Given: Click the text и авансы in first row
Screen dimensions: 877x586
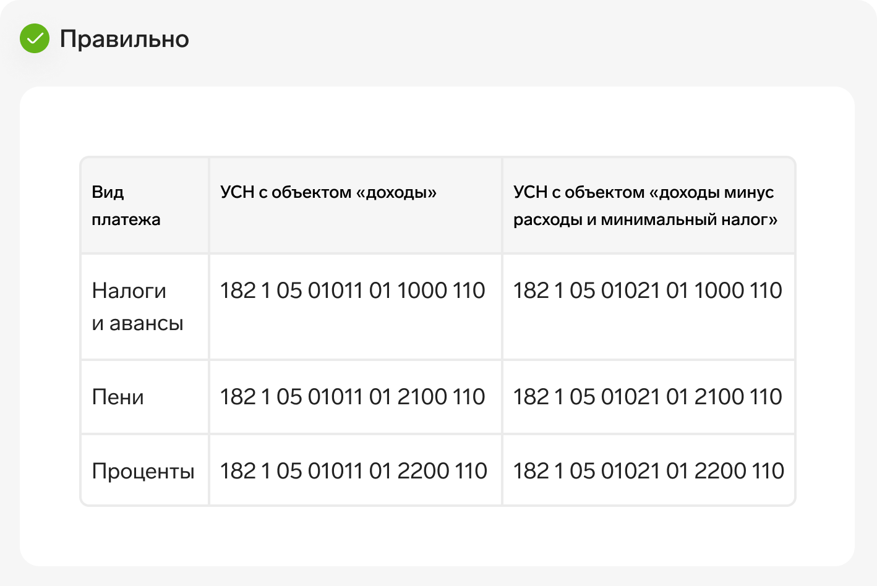Looking at the screenshot, I should coord(137,323).
